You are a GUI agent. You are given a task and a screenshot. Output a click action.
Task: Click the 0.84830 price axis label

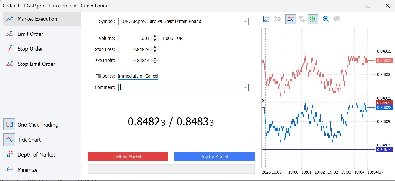[x=384, y=75]
